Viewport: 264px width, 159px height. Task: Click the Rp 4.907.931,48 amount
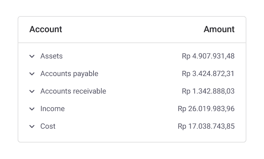pyautogui.click(x=208, y=56)
